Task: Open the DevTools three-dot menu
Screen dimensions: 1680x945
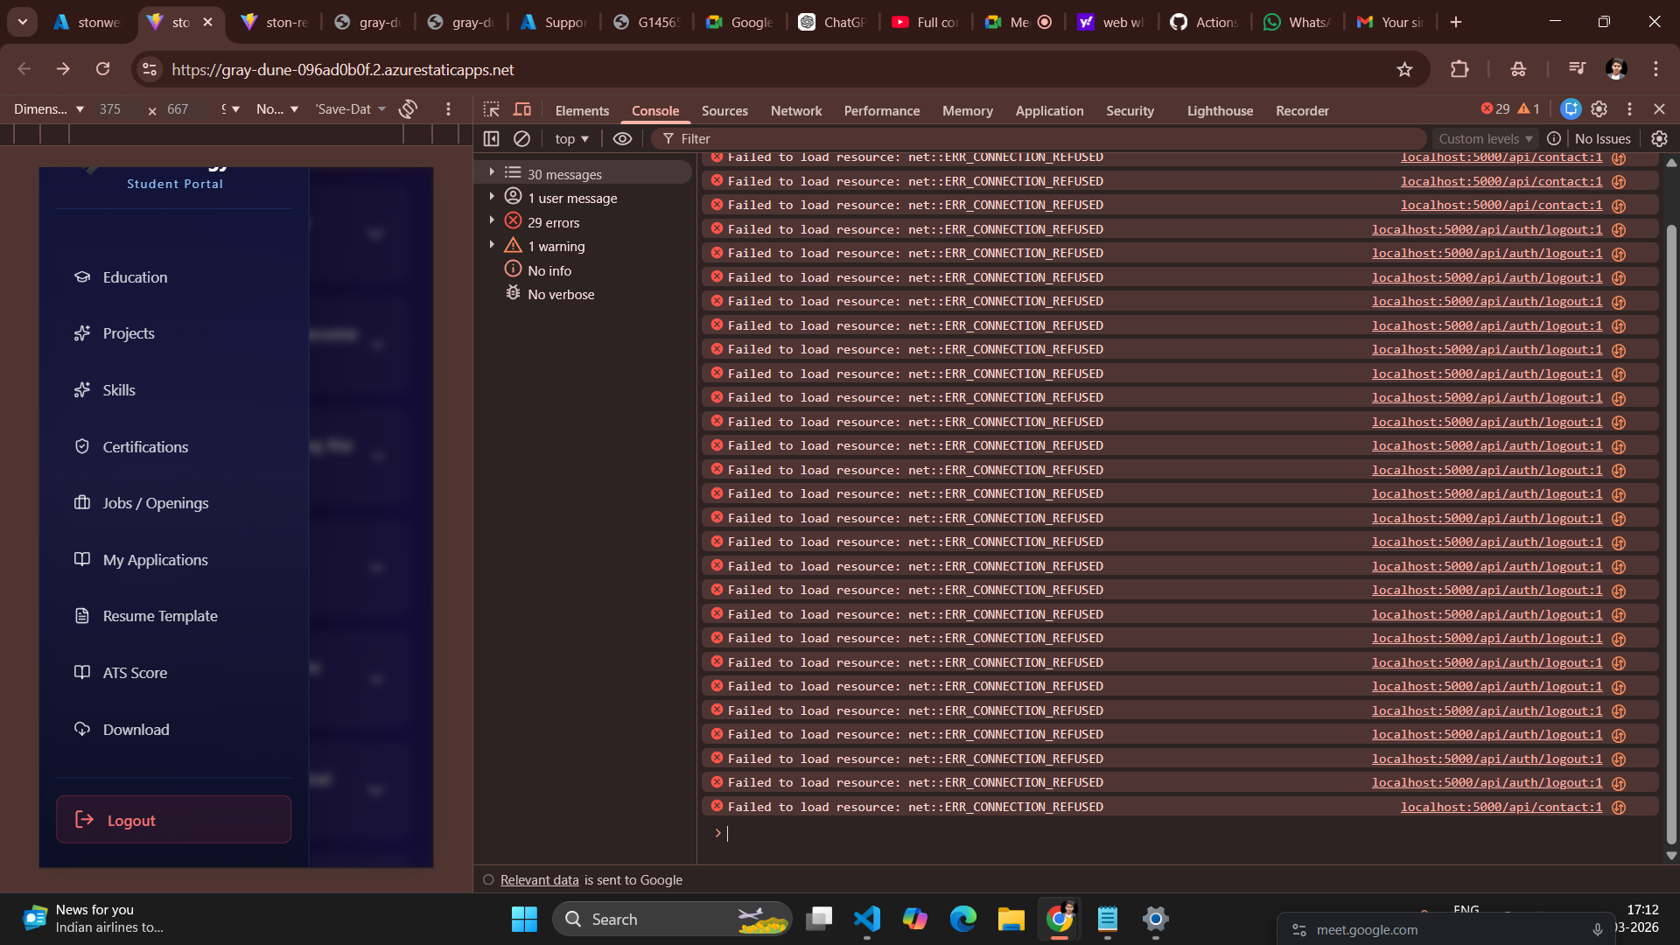Action: pyautogui.click(x=1629, y=109)
